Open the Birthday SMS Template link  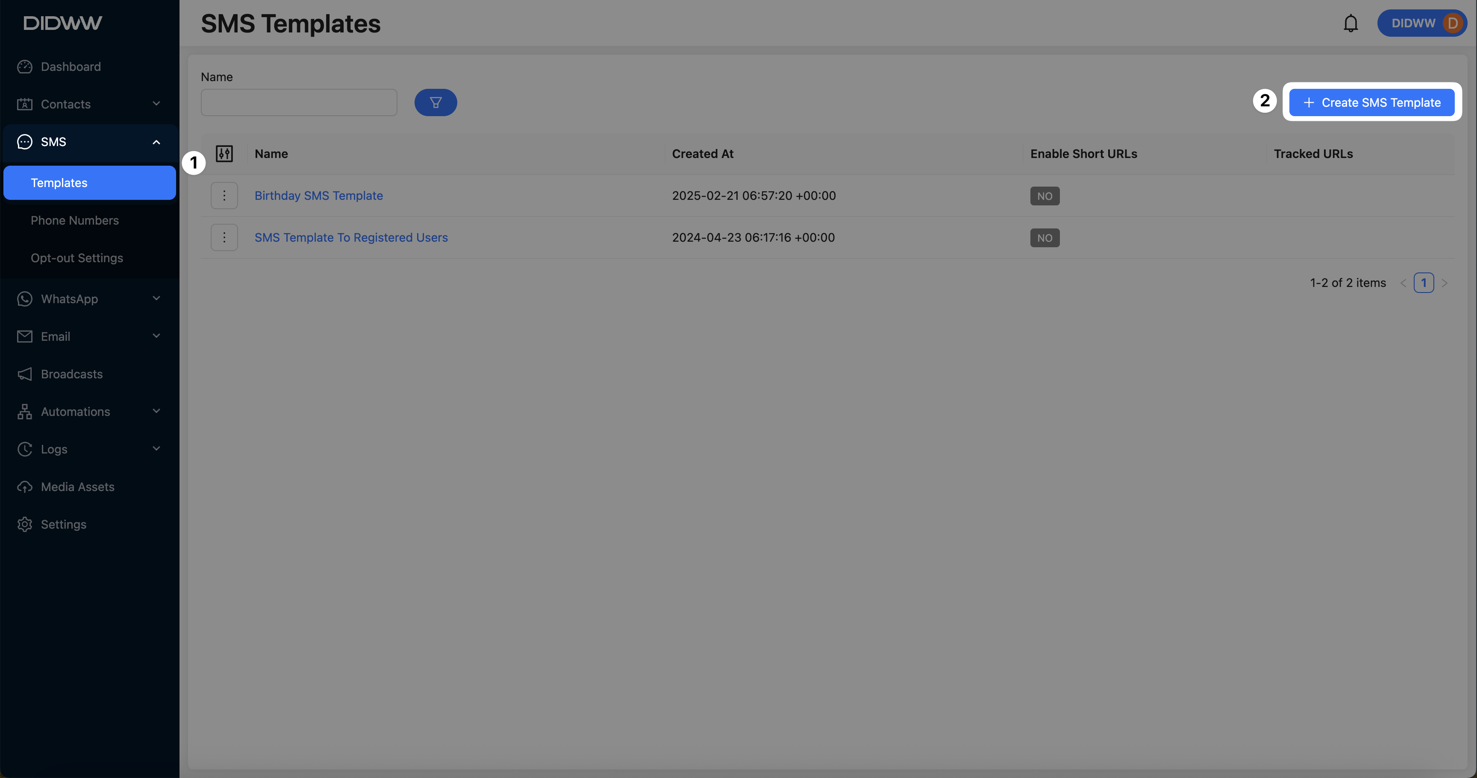tap(319, 196)
